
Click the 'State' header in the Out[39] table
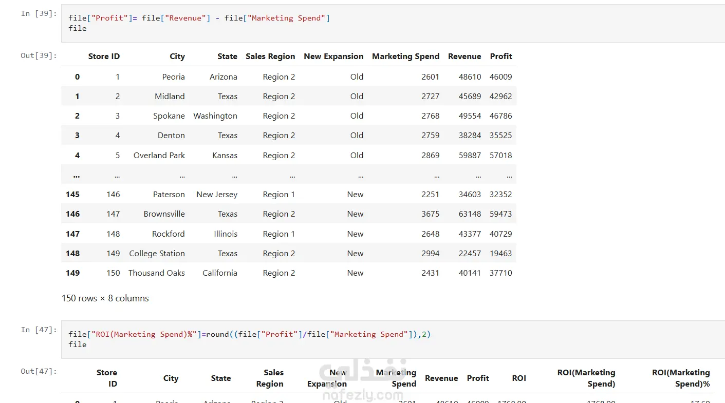[x=227, y=56]
